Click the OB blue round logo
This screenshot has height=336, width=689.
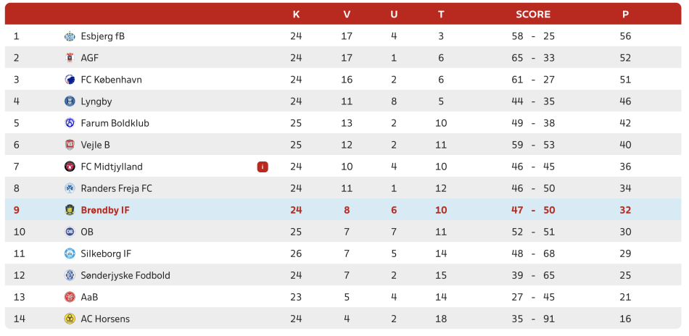click(70, 232)
